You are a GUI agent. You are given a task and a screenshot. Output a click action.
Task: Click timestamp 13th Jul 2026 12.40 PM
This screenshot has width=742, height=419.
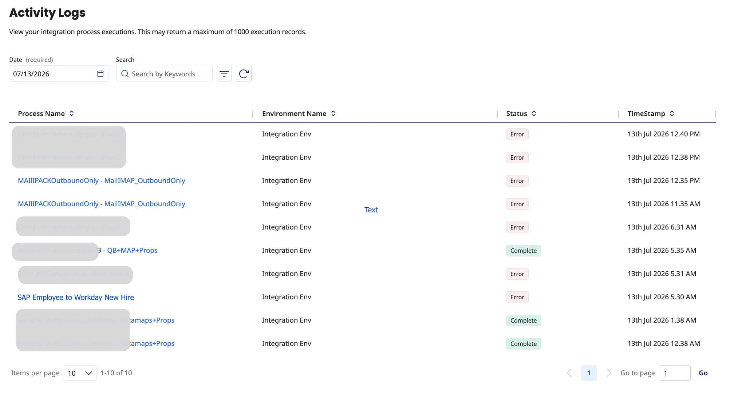point(664,134)
